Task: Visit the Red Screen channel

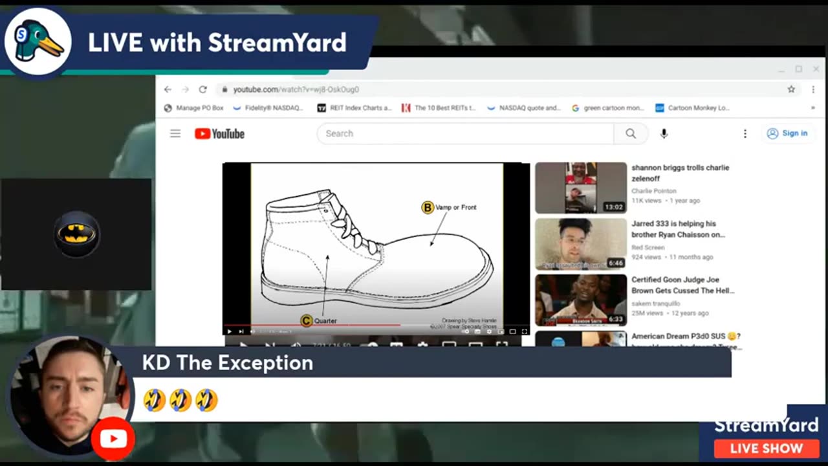Action: pos(649,247)
